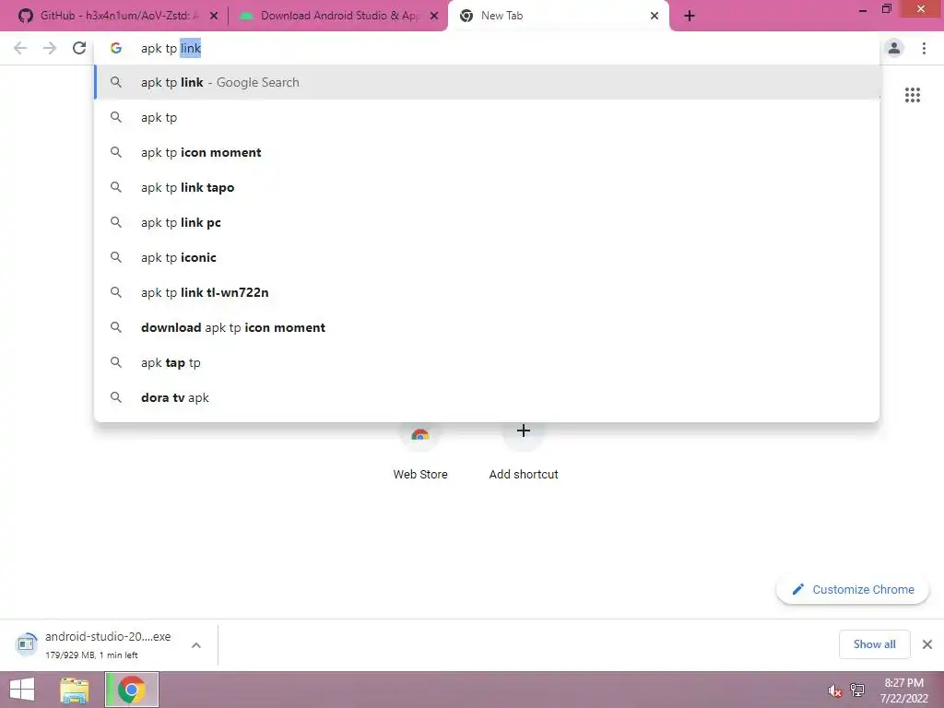Close the Download Android Studio tab
Viewport: 944px width, 708px height.
pos(434,16)
